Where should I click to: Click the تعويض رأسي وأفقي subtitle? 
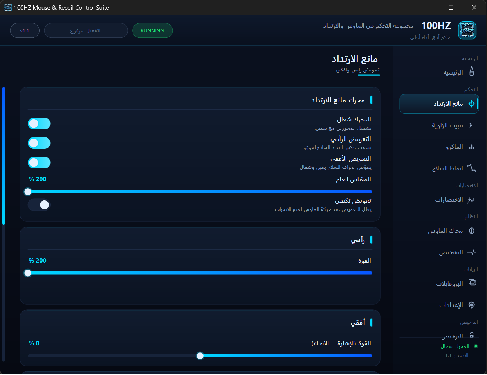(x=358, y=70)
